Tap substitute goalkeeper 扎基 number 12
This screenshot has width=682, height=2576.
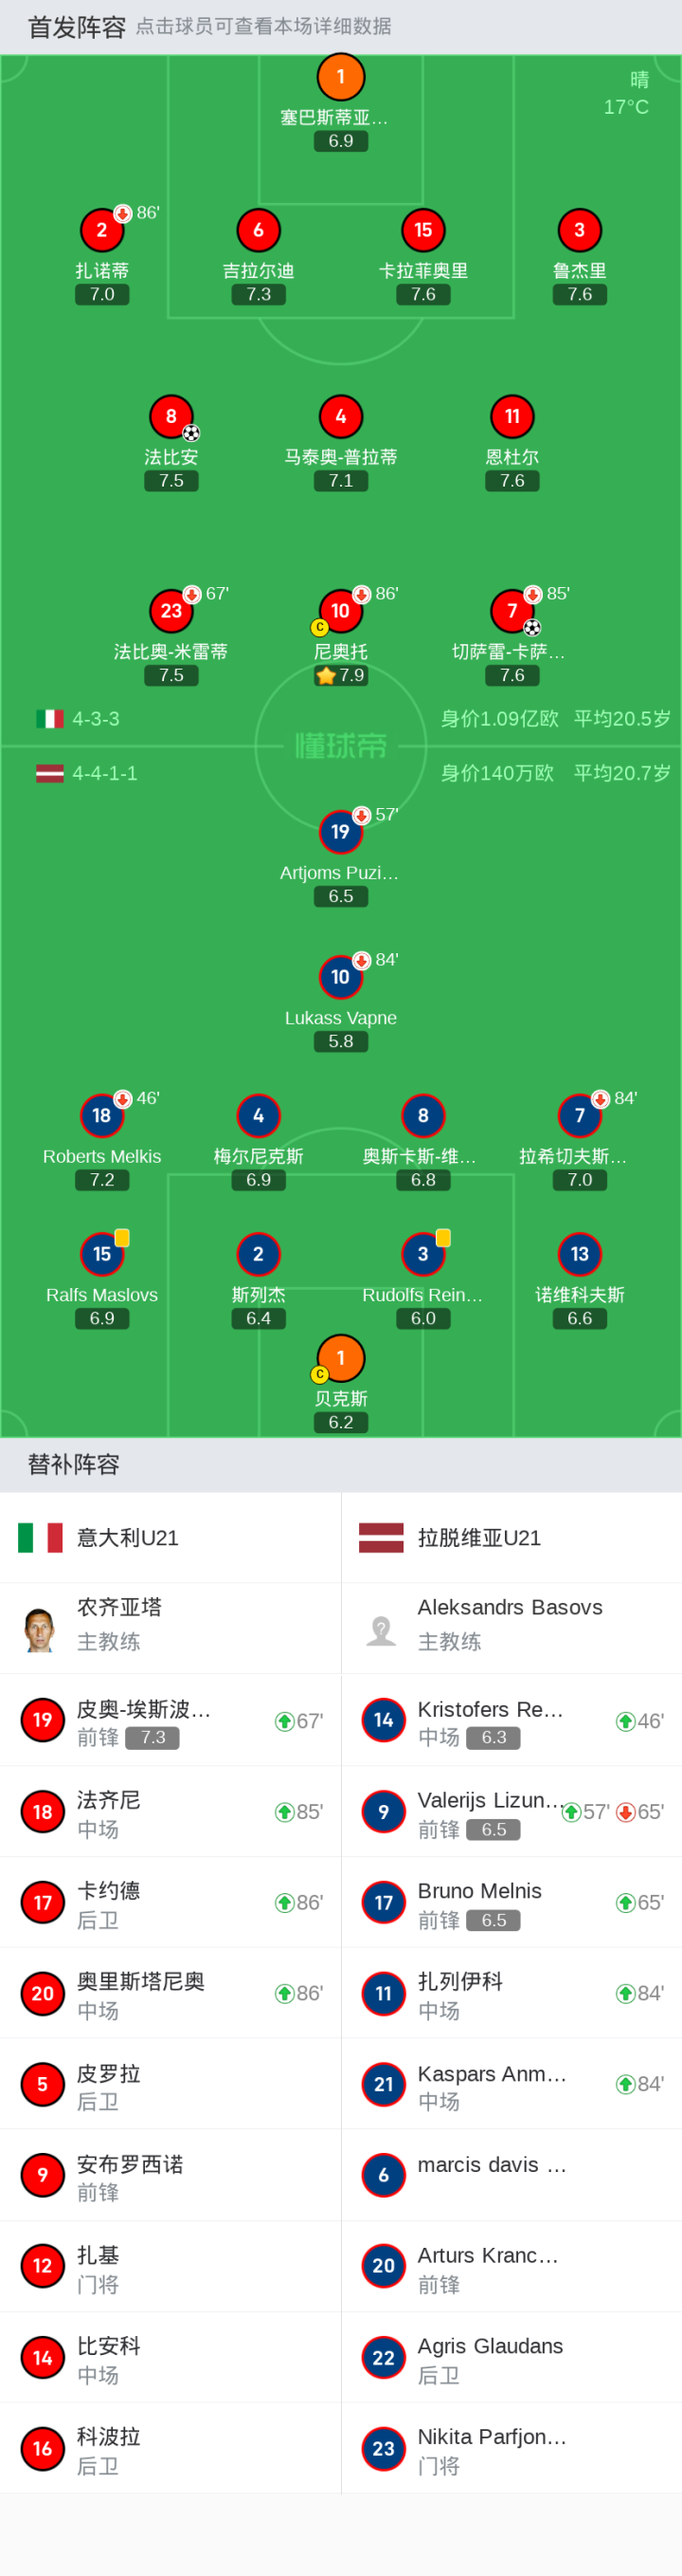[170, 2266]
